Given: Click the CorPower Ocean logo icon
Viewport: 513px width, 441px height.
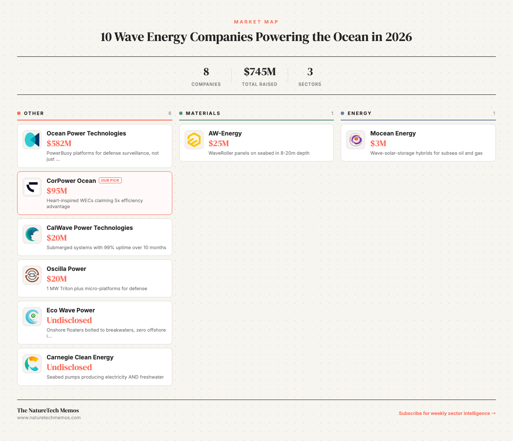Looking at the screenshot, I should click(32, 187).
